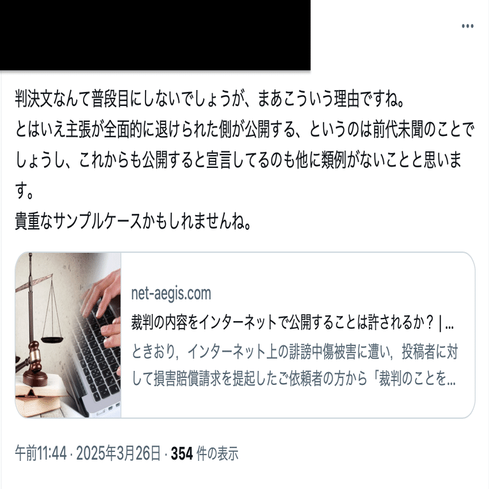The width and height of the screenshot is (489, 489).
Task: Click the line starting しょうし、これからも公開
Action: tap(238, 160)
